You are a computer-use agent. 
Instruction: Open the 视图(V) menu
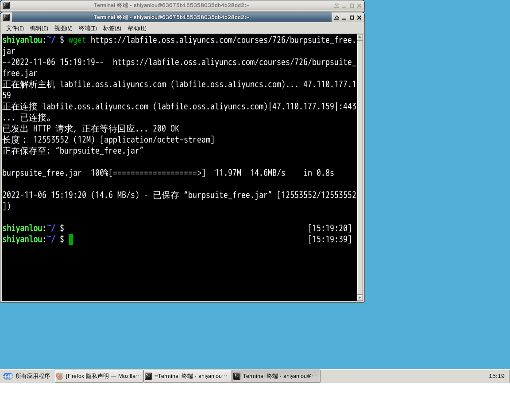click(63, 28)
